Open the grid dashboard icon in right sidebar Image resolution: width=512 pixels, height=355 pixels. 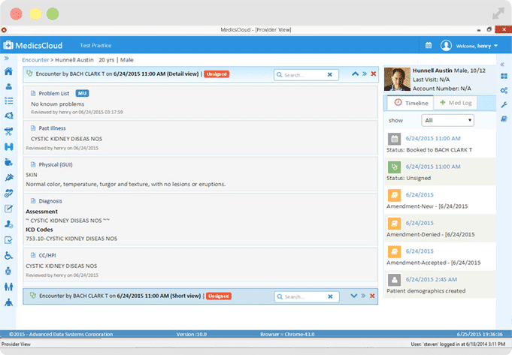[504, 76]
